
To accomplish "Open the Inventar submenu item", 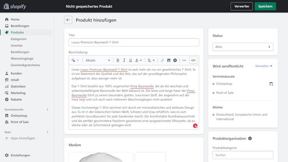I will tap(17, 45).
